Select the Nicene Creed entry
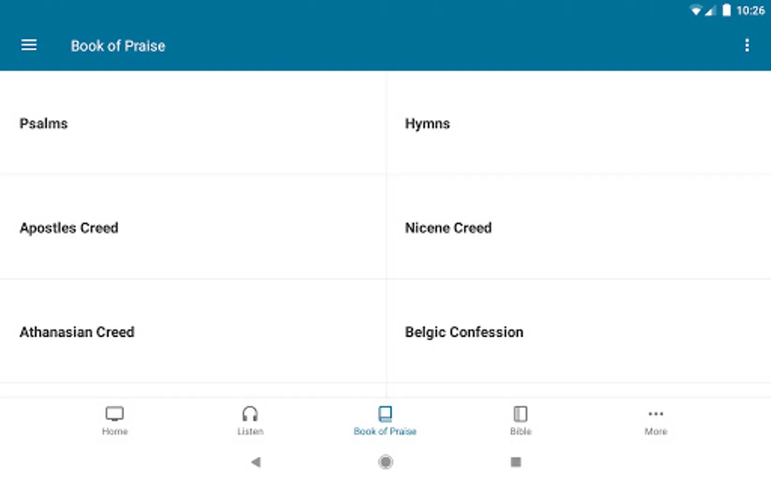The height and width of the screenshot is (481, 771). click(448, 228)
